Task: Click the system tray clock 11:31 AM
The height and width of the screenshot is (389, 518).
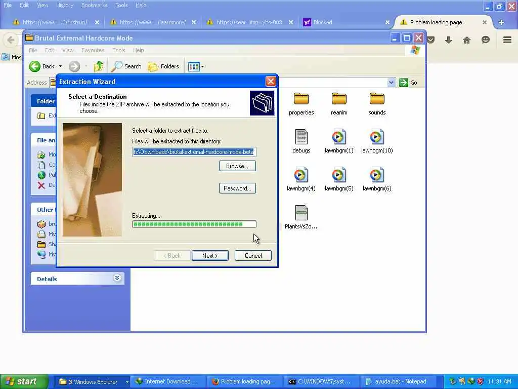Action: 499,381
